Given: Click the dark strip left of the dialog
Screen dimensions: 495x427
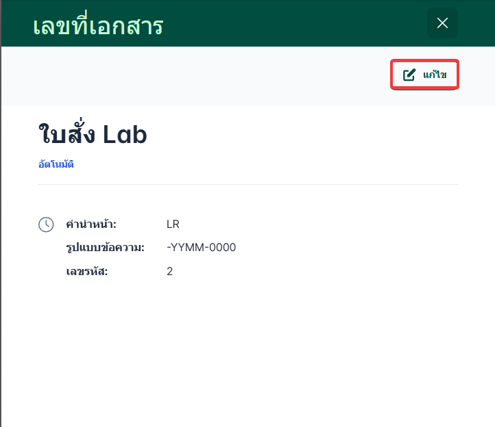Looking at the screenshot, I should pos(1,240).
